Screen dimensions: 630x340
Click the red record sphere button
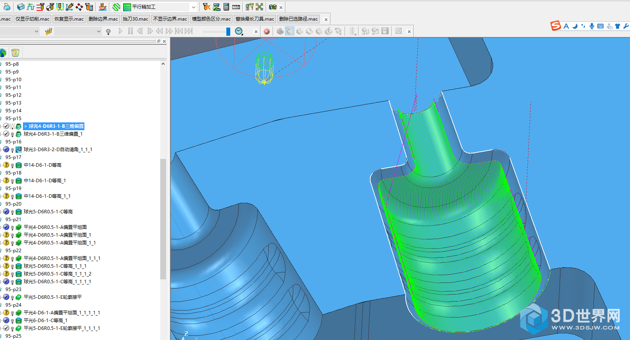[266, 31]
